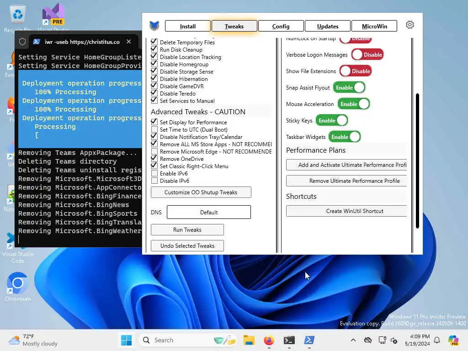
Task: Open Firefox from the taskbar
Action: pos(269,340)
